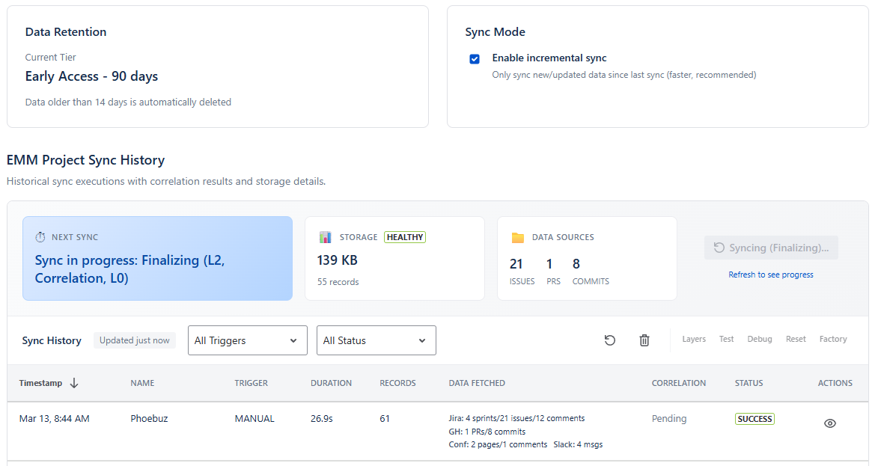Open the All Triggers dropdown
Viewport: 875px width, 466px height.
point(247,340)
